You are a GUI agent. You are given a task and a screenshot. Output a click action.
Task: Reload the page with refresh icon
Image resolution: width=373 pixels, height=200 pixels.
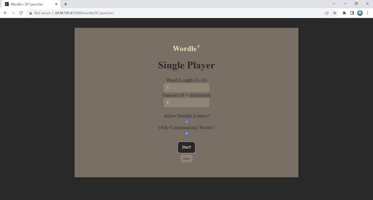21,13
